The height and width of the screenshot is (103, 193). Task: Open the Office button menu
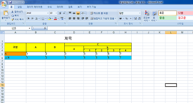click(x=4, y=4)
